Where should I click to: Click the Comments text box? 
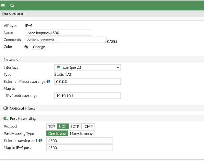(x=65, y=40)
